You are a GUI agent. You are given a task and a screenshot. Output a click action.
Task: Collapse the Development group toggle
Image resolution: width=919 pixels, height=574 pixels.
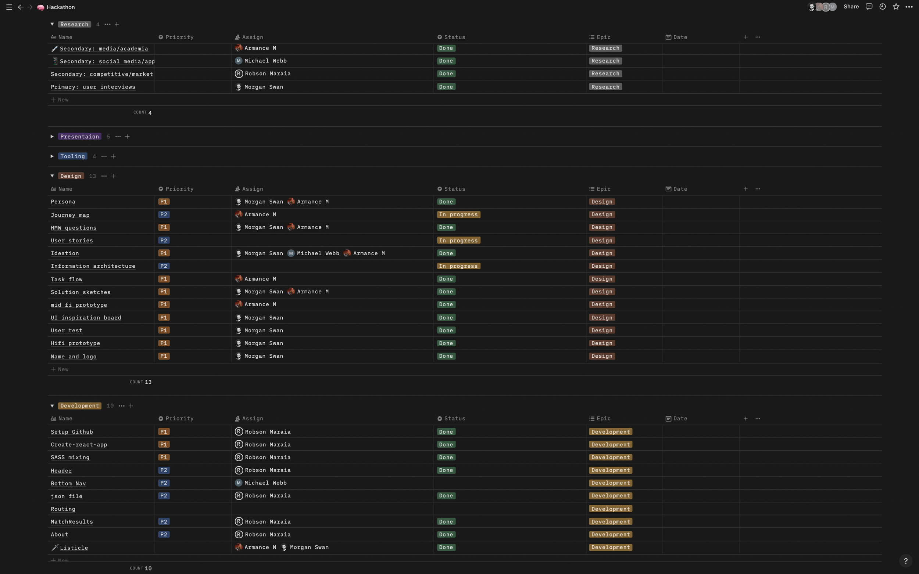[x=52, y=406]
